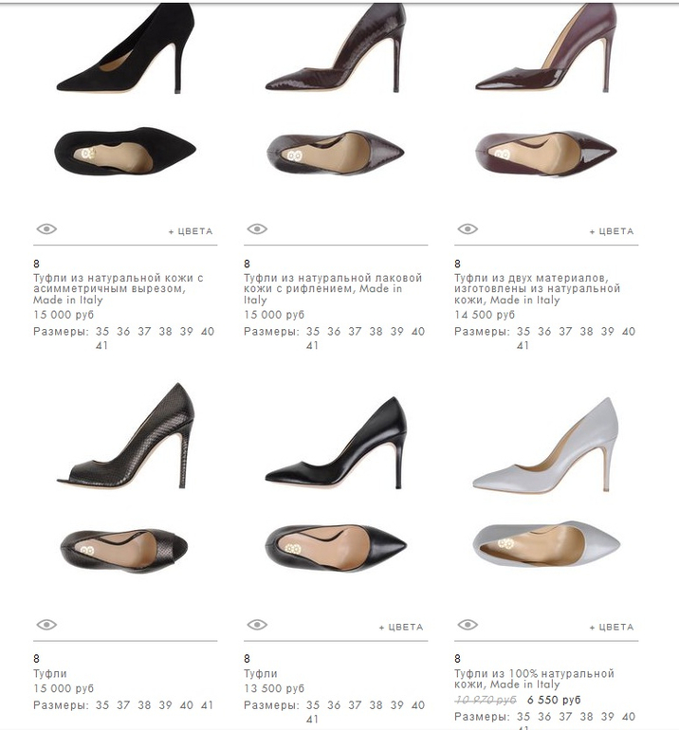Expand + ЦВЕТА for black asymmetric-cut pumps
The image size is (679, 730).
coord(191,231)
